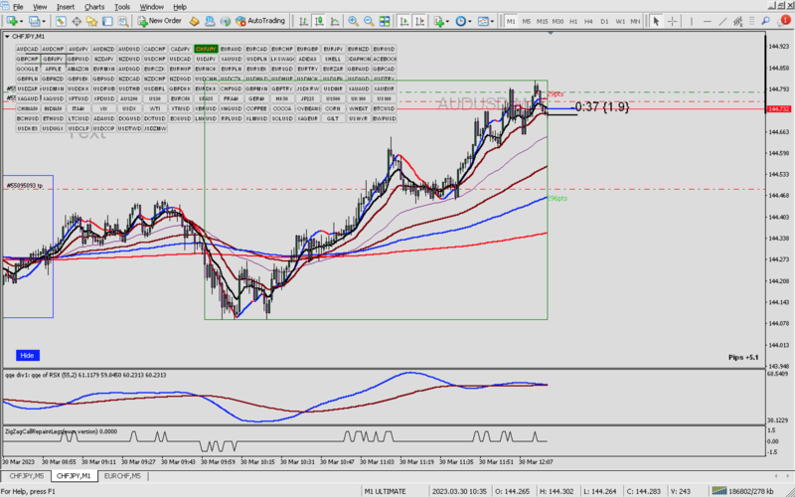Click the COFFEE symbol button
Image resolution: width=795 pixels, height=497 pixels.
257,108
